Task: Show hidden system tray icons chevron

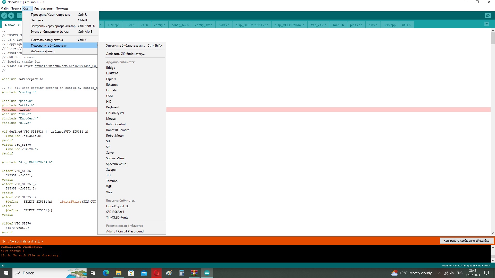Action: [x=440, y=273]
